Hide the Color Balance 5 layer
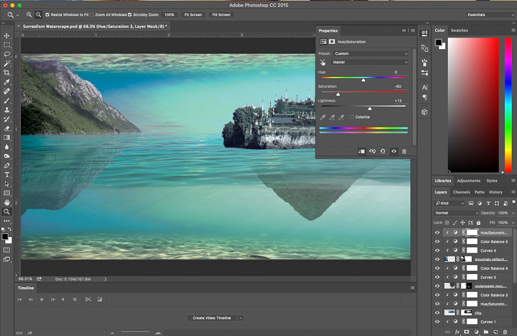This screenshot has width=517, height=336. pyautogui.click(x=438, y=242)
